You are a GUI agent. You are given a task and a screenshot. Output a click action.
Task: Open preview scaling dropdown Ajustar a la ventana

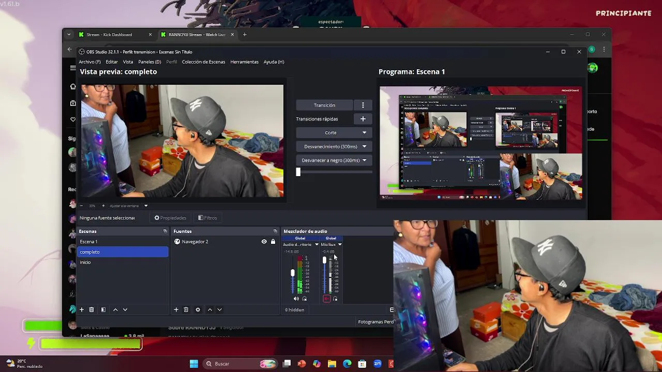[129, 206]
